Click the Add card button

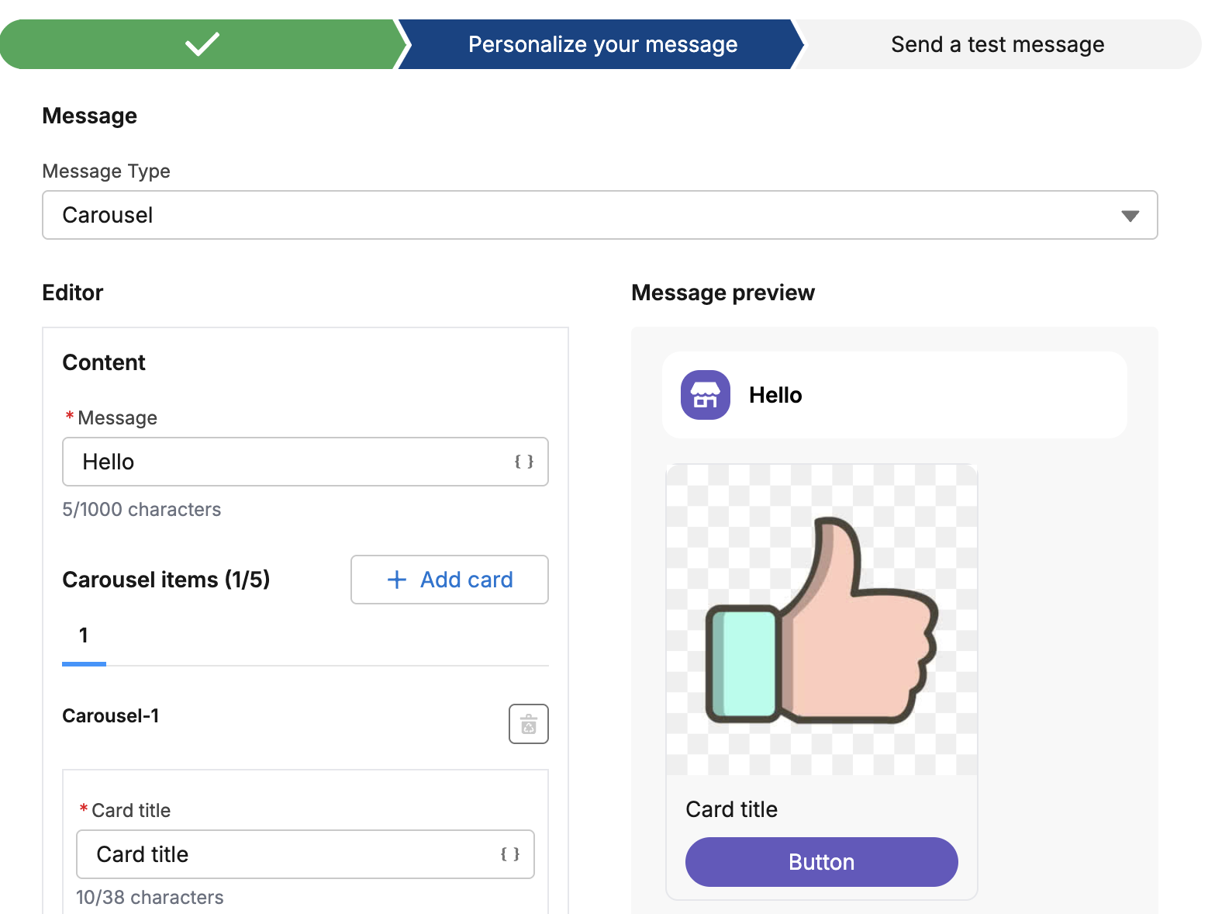click(450, 580)
